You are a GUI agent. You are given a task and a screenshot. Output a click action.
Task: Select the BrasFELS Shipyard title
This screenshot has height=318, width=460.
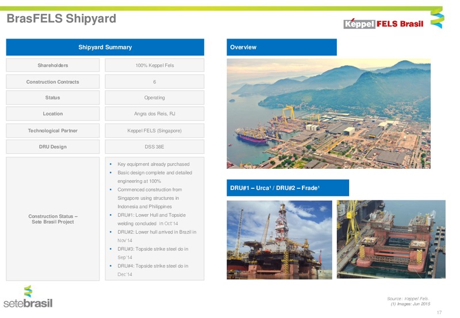click(x=62, y=18)
